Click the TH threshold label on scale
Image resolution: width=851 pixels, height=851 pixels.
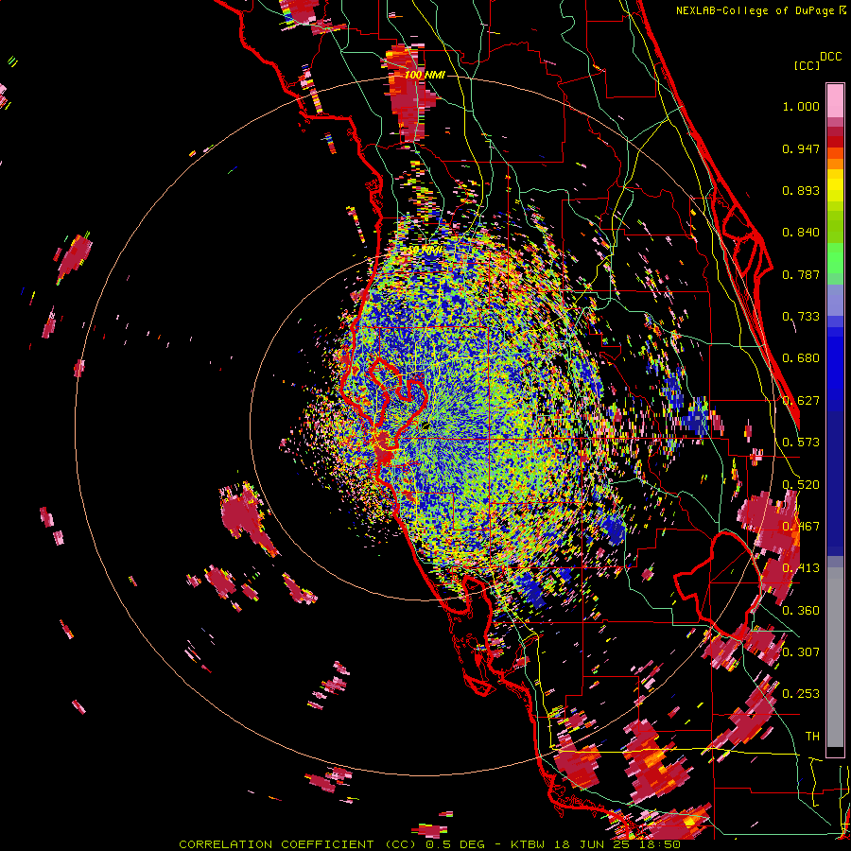[x=812, y=737]
